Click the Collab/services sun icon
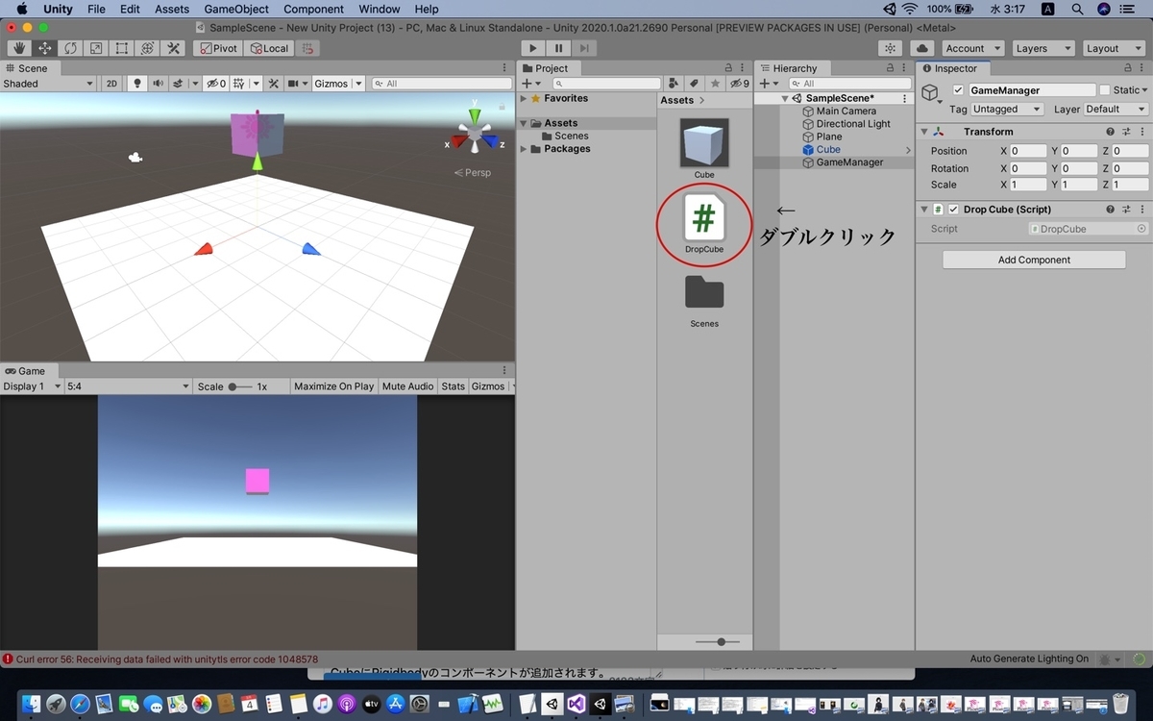This screenshot has height=721, width=1153. click(891, 48)
